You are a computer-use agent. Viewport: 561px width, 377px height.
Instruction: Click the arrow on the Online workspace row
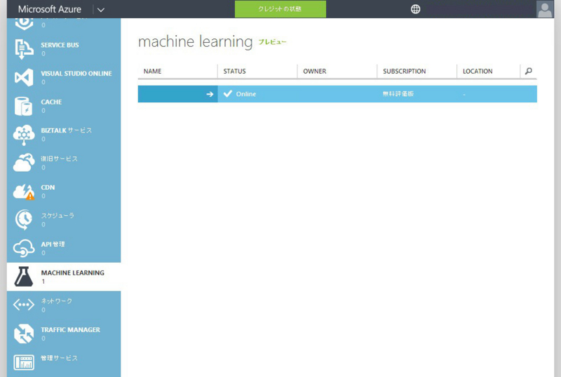(210, 94)
